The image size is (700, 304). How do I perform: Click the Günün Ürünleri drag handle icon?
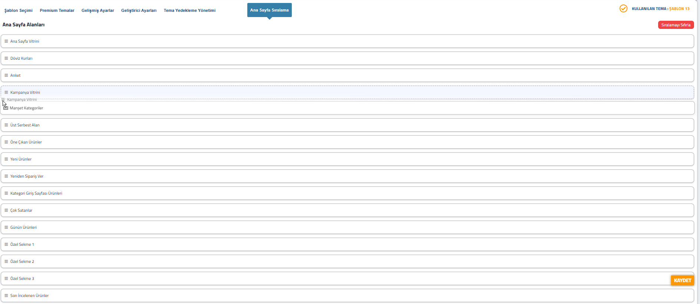[6, 227]
